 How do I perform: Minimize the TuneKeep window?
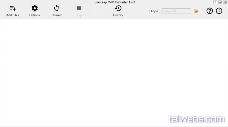tap(220, 2)
